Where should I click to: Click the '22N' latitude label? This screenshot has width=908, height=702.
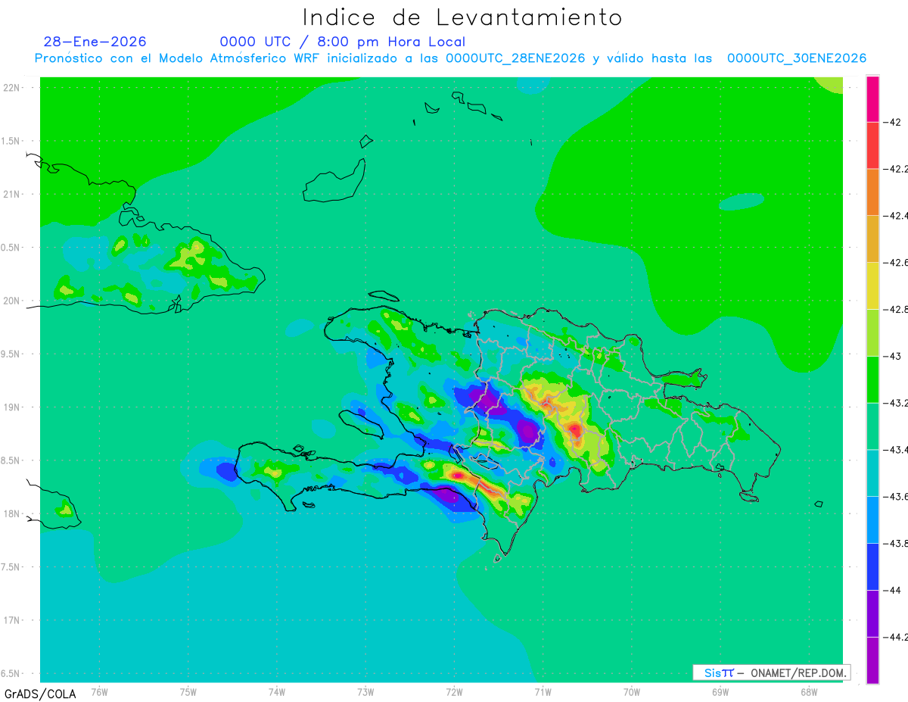click(x=12, y=88)
